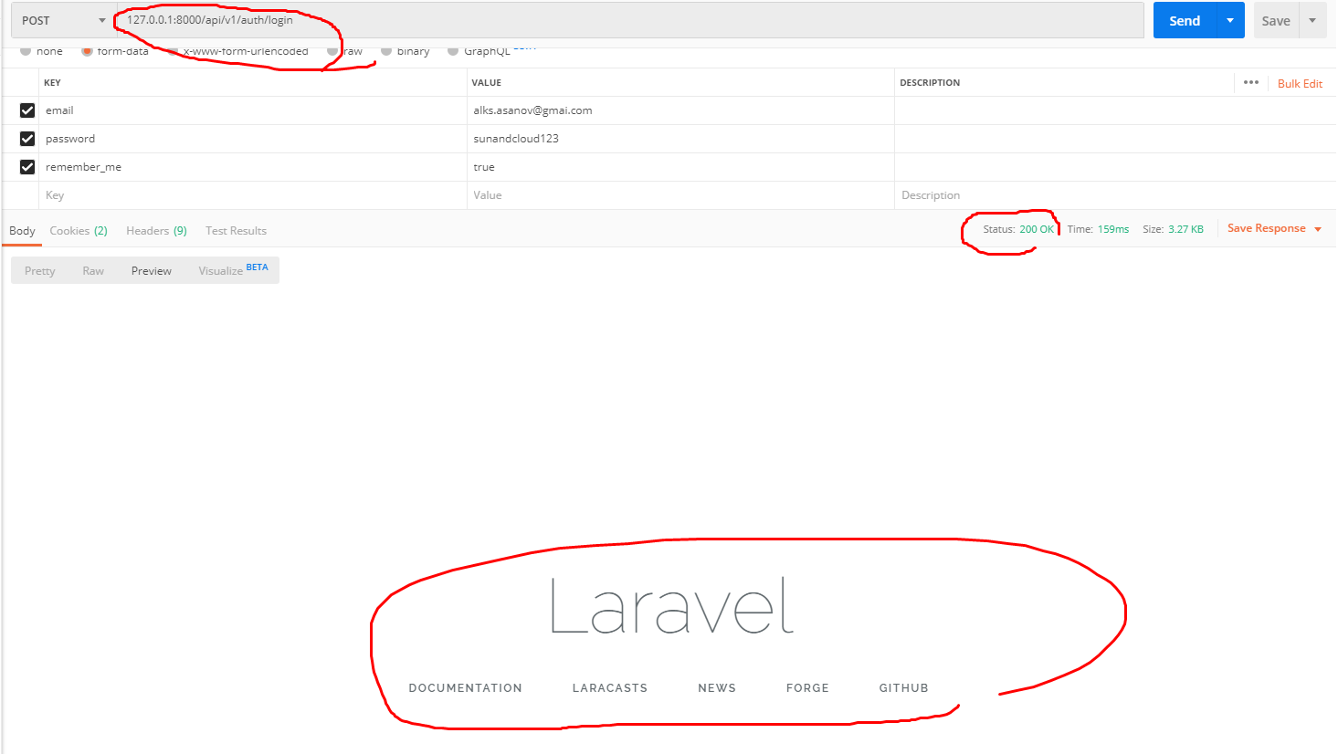The width and height of the screenshot is (1338, 754).
Task: Click the DESCRIPTION column header
Action: coord(930,82)
